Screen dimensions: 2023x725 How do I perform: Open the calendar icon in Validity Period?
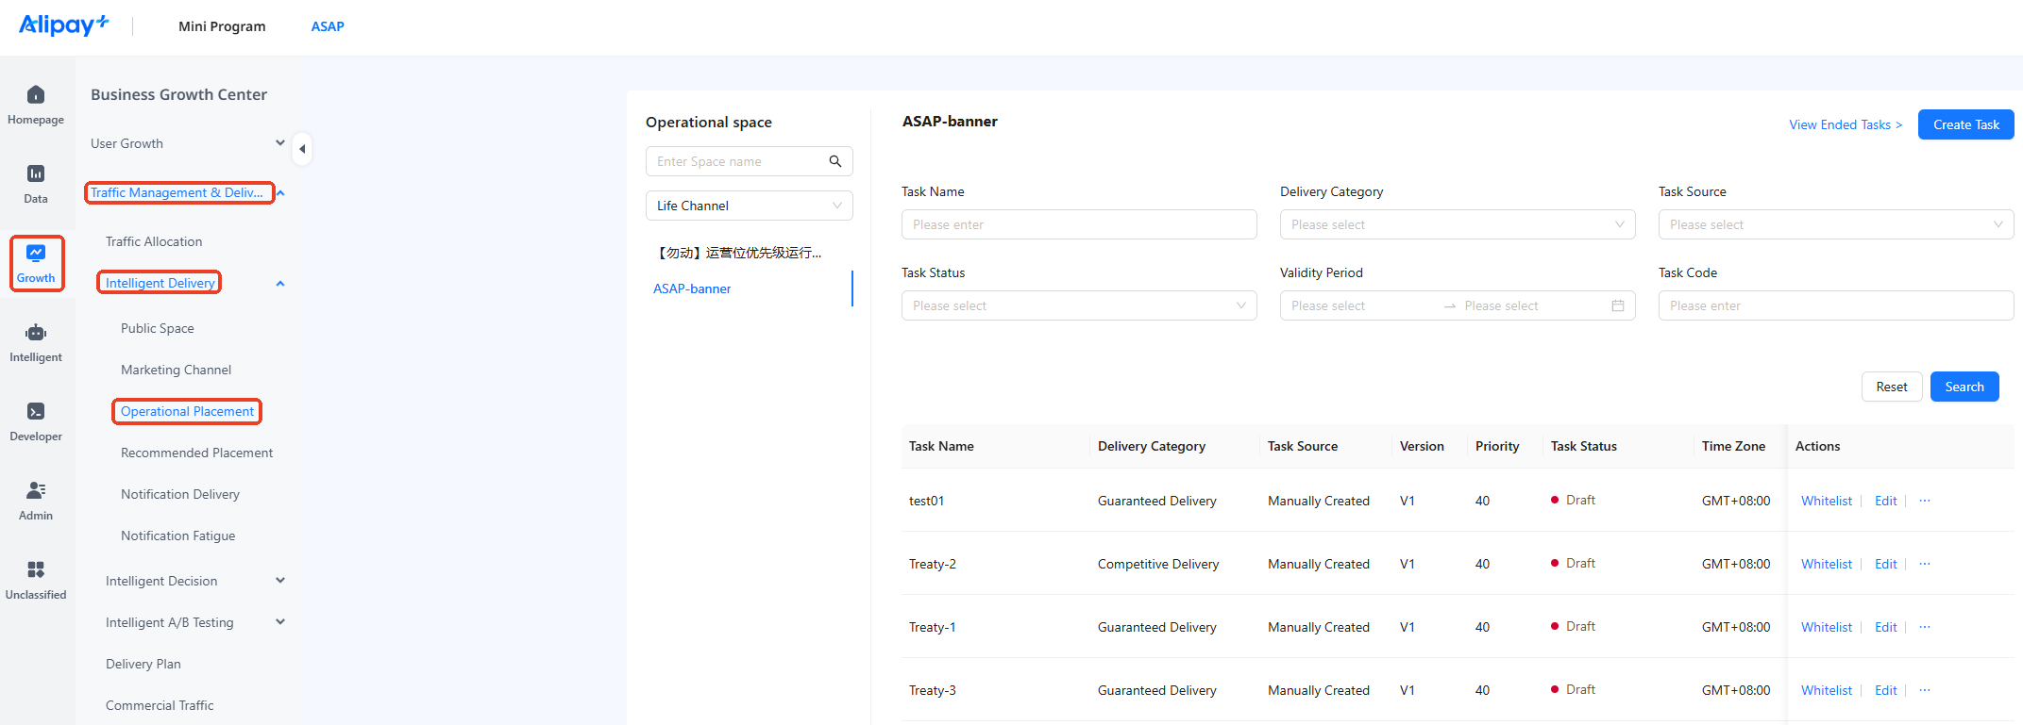point(1618,305)
